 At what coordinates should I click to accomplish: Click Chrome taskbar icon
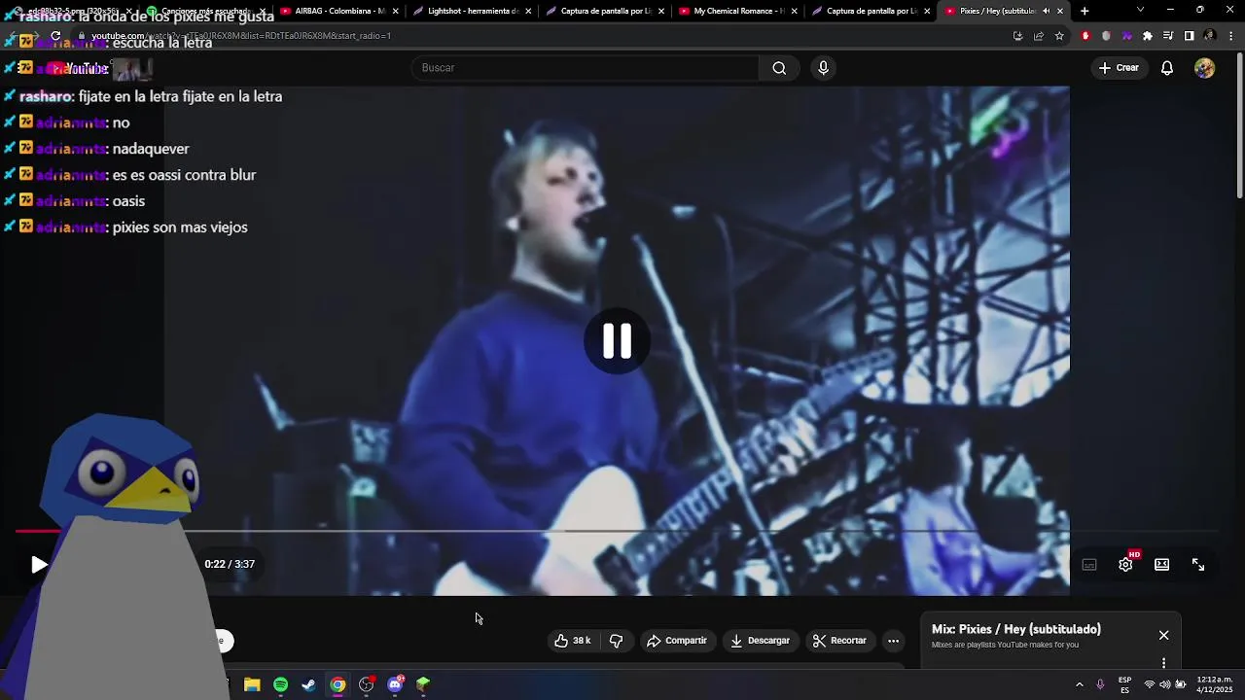click(338, 684)
